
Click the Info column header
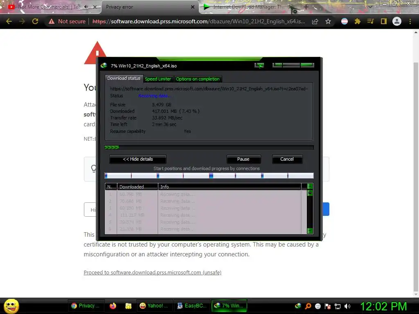[230, 186]
